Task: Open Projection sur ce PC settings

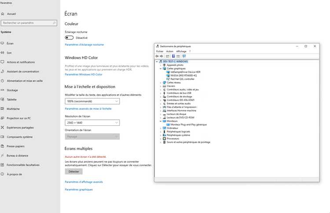Action: pyautogui.click(x=19, y=118)
